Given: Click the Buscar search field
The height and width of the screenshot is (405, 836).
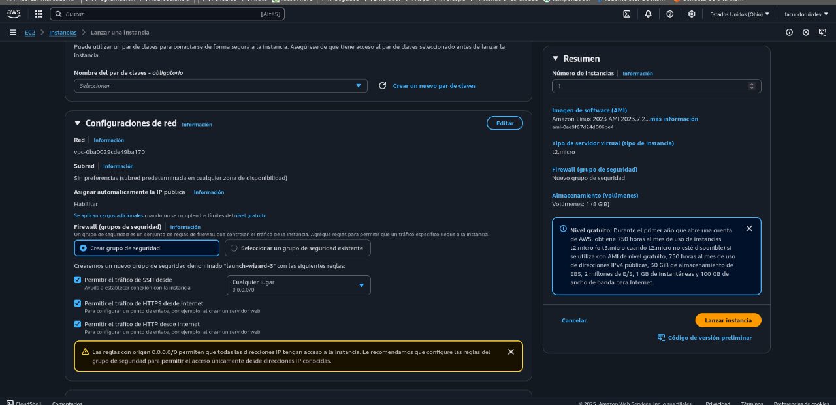Looking at the screenshot, I should point(167,14).
